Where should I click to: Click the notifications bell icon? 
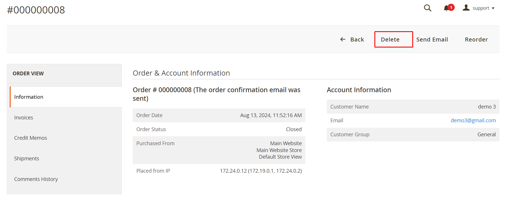tap(446, 8)
